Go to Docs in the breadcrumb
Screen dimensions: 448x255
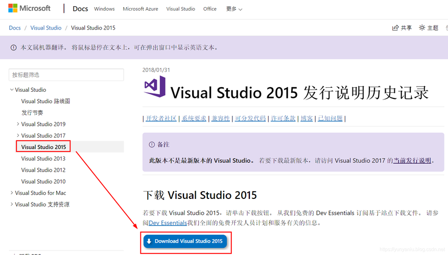(15, 28)
